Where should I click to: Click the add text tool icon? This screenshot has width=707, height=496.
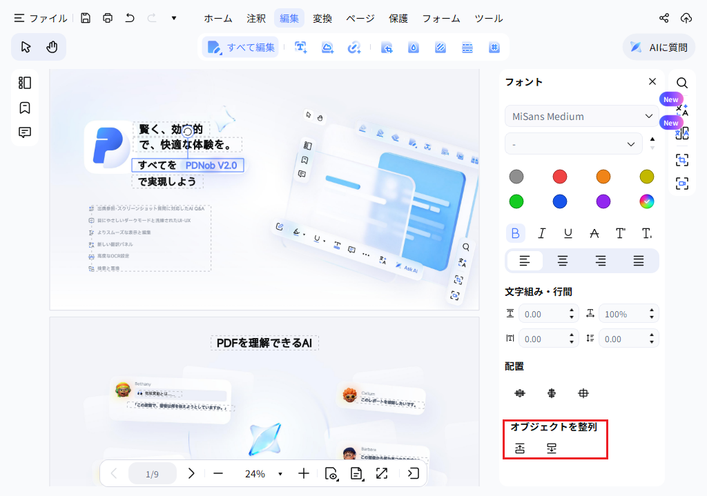click(x=301, y=48)
